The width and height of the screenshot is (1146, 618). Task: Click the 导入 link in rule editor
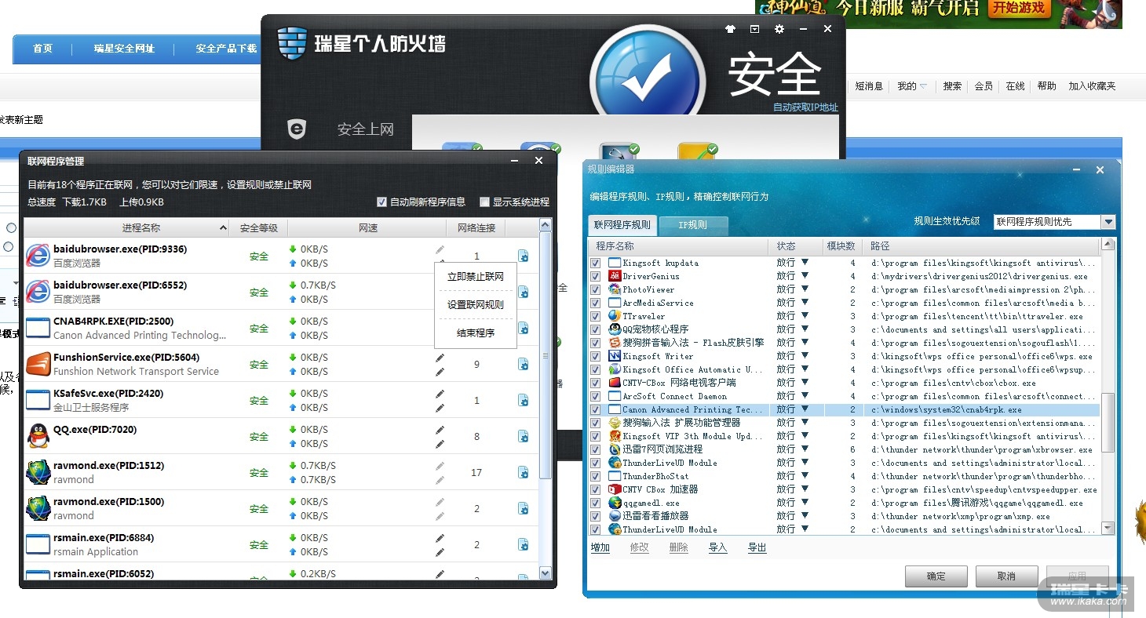point(718,547)
